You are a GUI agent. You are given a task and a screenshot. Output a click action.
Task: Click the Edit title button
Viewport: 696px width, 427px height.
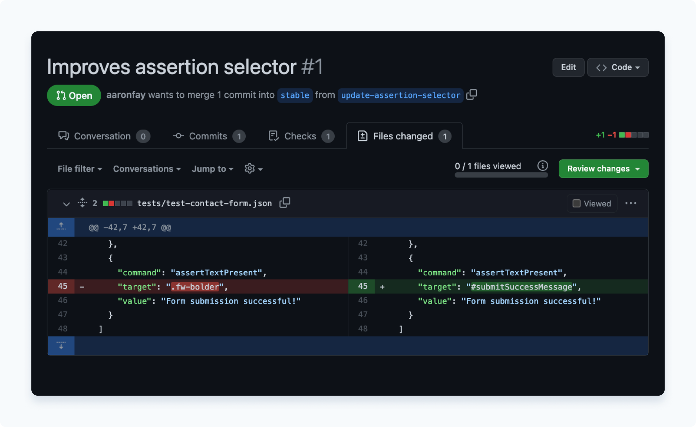568,67
